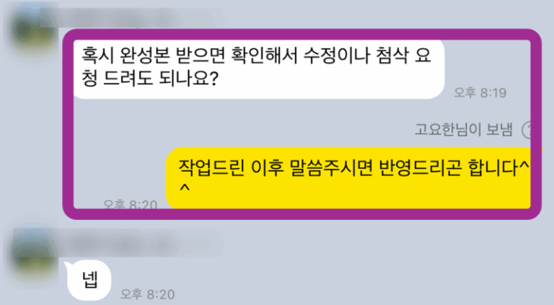
Task: Open the blurred profile picture at top
Action: pyautogui.click(x=32, y=30)
